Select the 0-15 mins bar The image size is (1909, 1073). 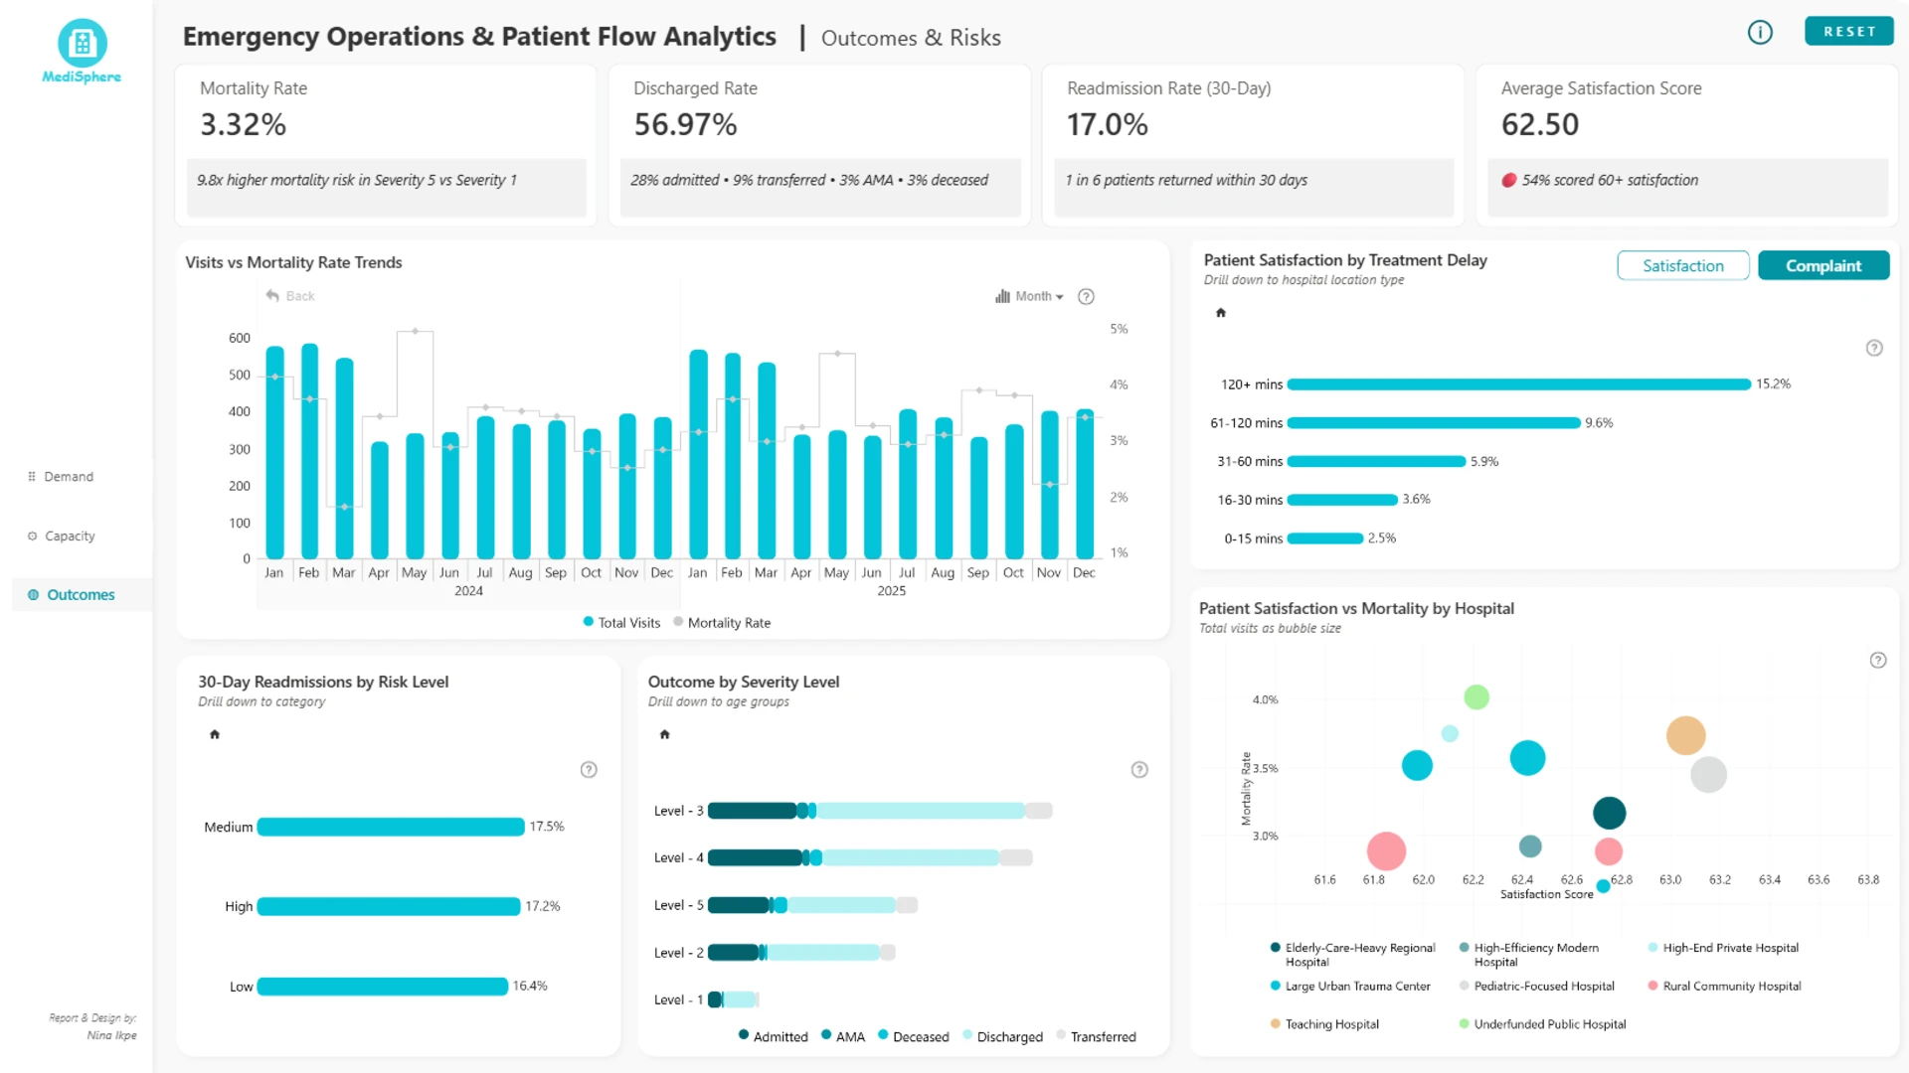click(1325, 538)
